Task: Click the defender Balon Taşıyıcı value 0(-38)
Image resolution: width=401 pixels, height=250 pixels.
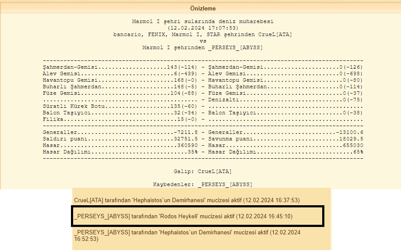Action: coord(353,113)
